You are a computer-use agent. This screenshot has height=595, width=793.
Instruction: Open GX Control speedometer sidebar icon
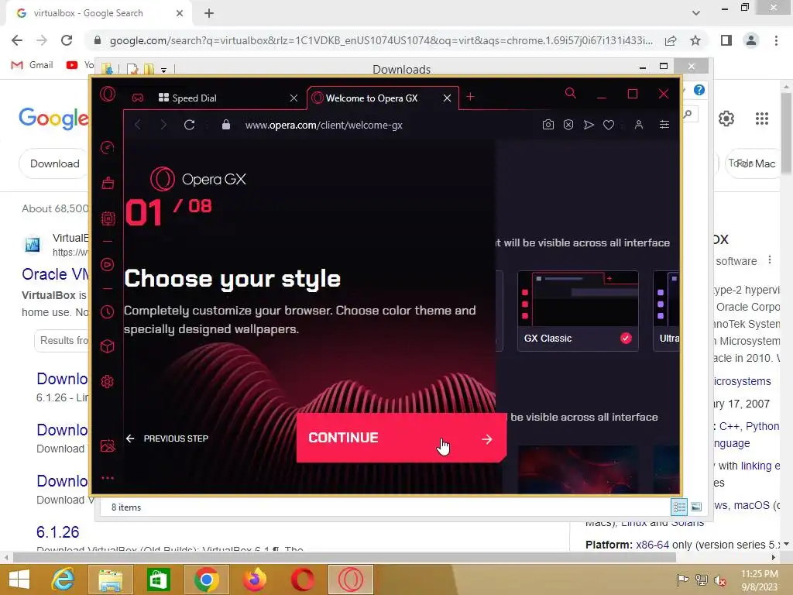pos(108,148)
